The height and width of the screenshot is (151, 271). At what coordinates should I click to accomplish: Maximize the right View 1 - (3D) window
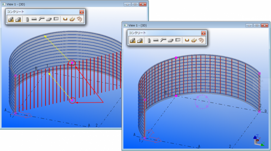pos(256,25)
